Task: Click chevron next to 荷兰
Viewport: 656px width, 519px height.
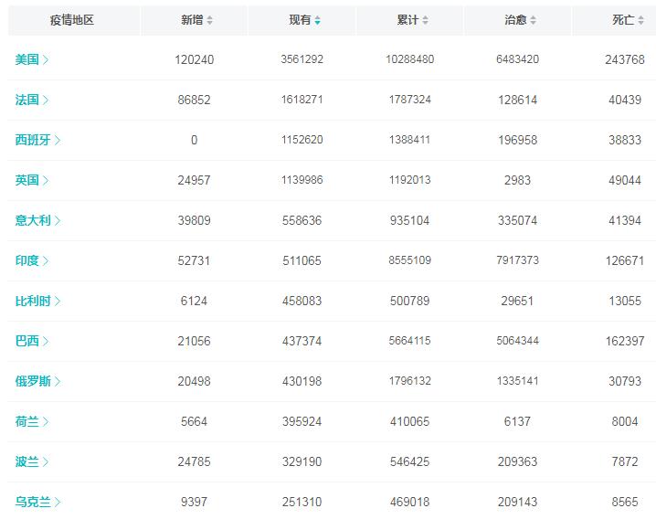Action: pos(46,421)
